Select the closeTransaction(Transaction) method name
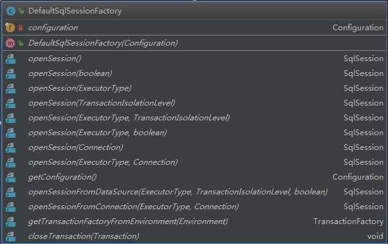Viewport: 388px width, 244px height. 84,236
